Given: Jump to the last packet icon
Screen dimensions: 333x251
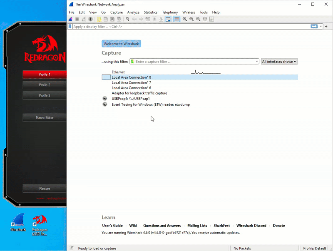Looking at the screenshot, I should (161, 19).
